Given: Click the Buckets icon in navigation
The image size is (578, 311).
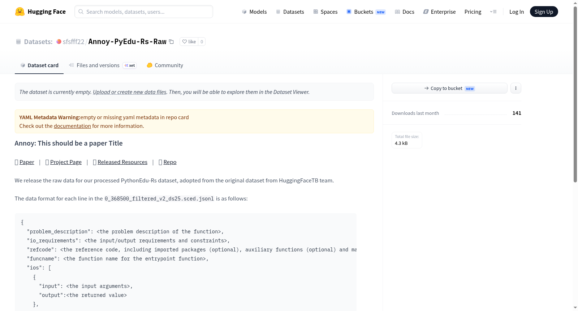Looking at the screenshot, I should coord(349,12).
